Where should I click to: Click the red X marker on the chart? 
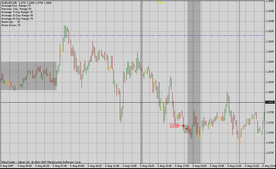(183, 126)
